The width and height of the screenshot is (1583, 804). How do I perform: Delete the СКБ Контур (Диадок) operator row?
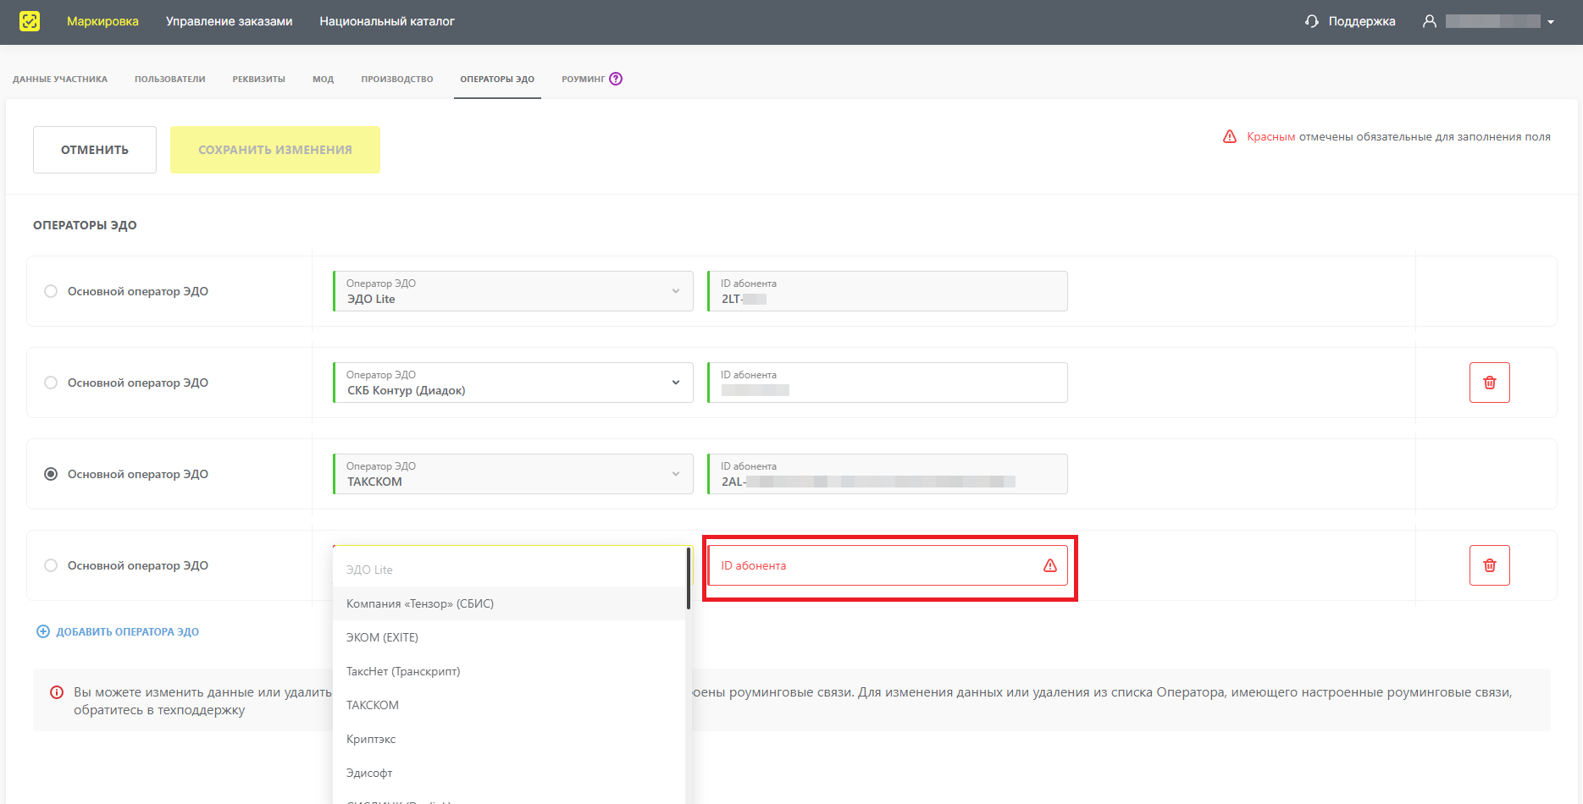(1489, 383)
